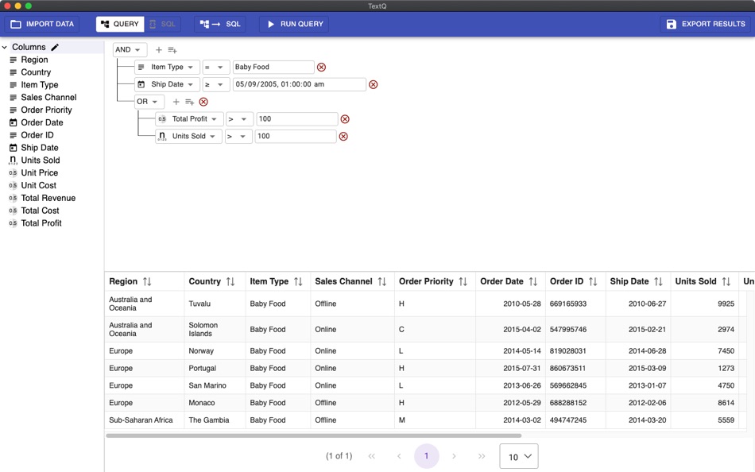Switch to the QUERY view toggle
Screen dimensions: 755x472
[120, 24]
